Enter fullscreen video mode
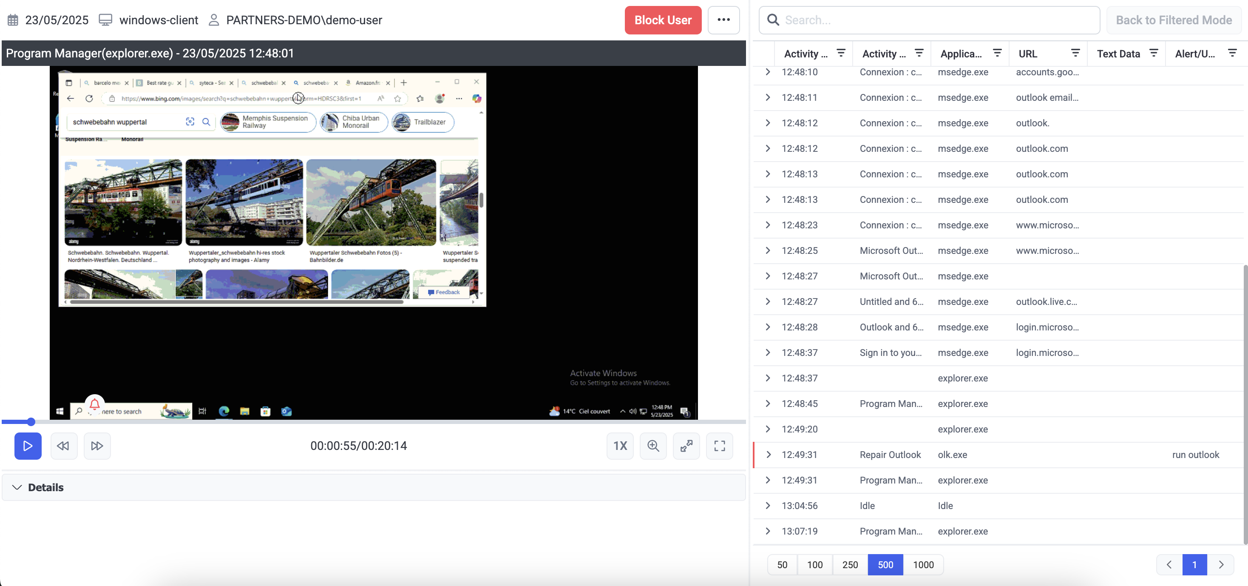The height and width of the screenshot is (586, 1248). pos(720,445)
